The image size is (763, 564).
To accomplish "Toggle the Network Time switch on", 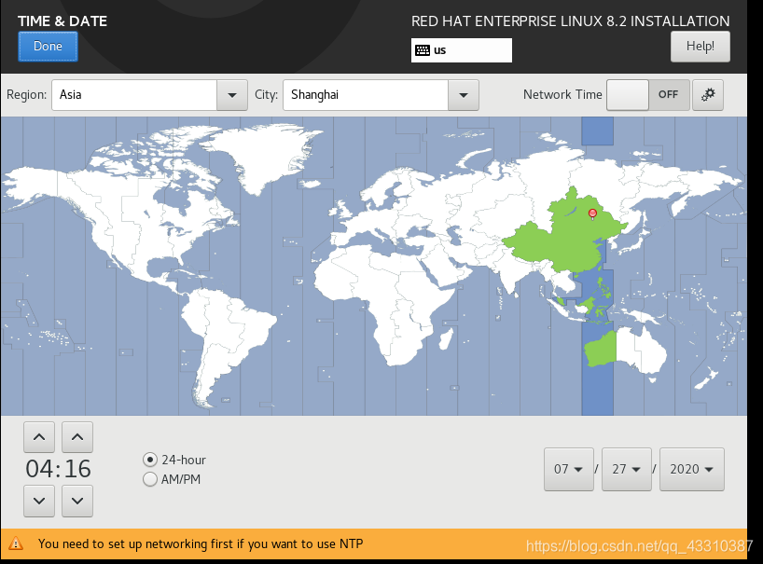I will pyautogui.click(x=647, y=95).
